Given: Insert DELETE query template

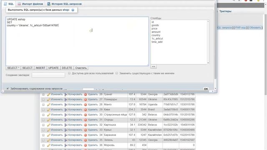Looking at the screenshot, I should 67,68.
